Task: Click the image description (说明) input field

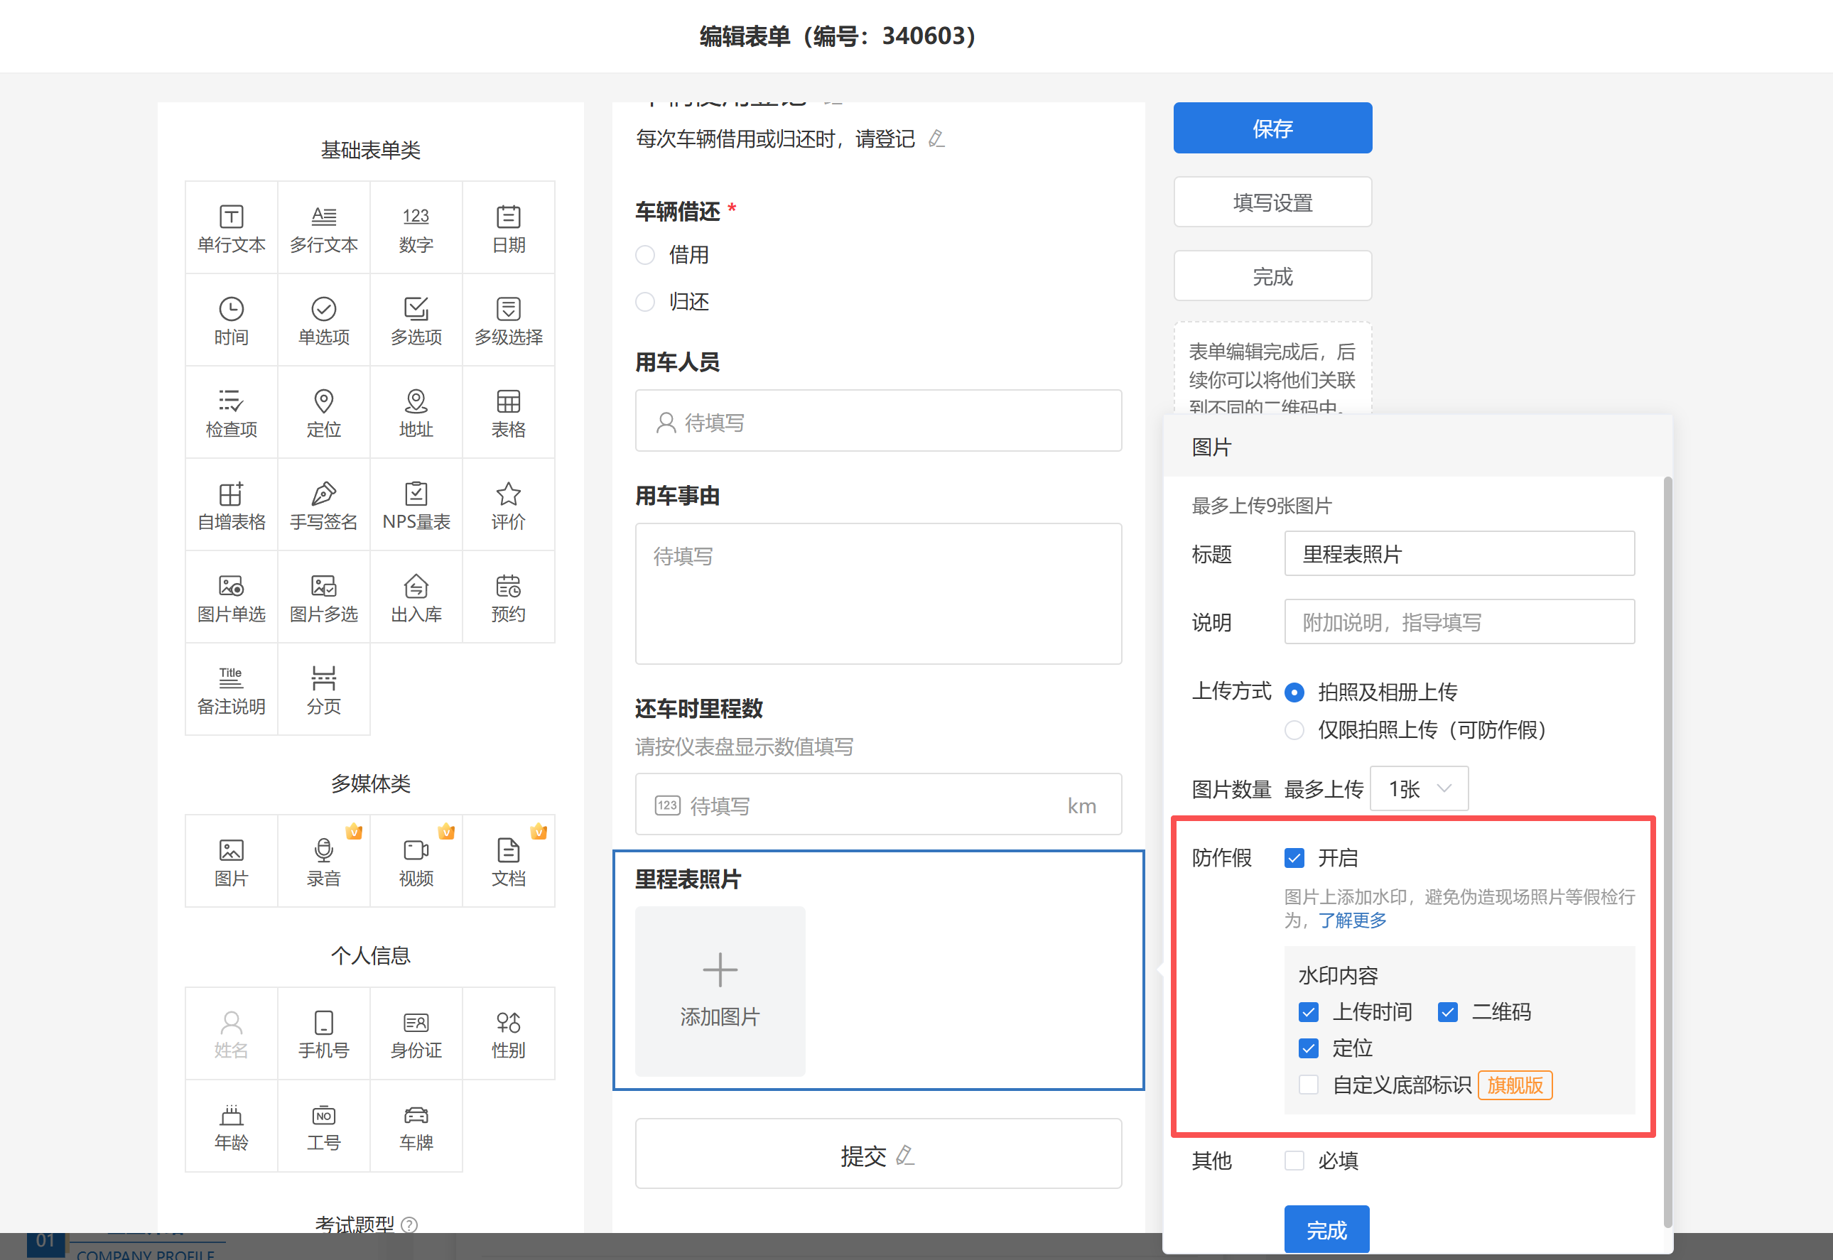Action: tap(1459, 622)
